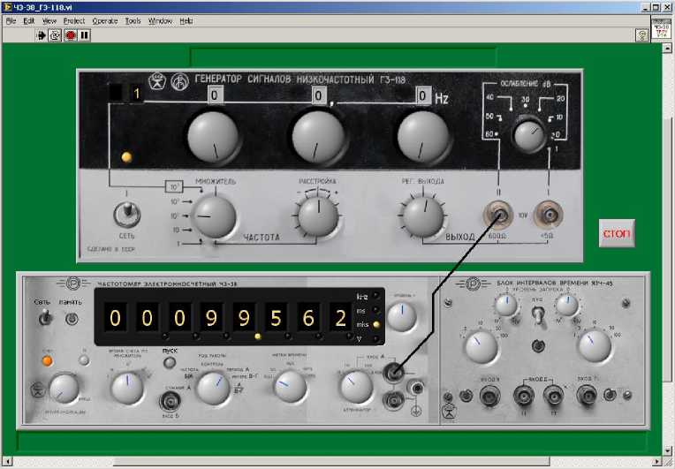Click the Pause toolbar icon
Screen dimensions: 675x469
click(85, 35)
